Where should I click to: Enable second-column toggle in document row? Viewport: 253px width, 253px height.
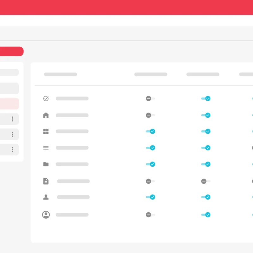[x=206, y=181]
